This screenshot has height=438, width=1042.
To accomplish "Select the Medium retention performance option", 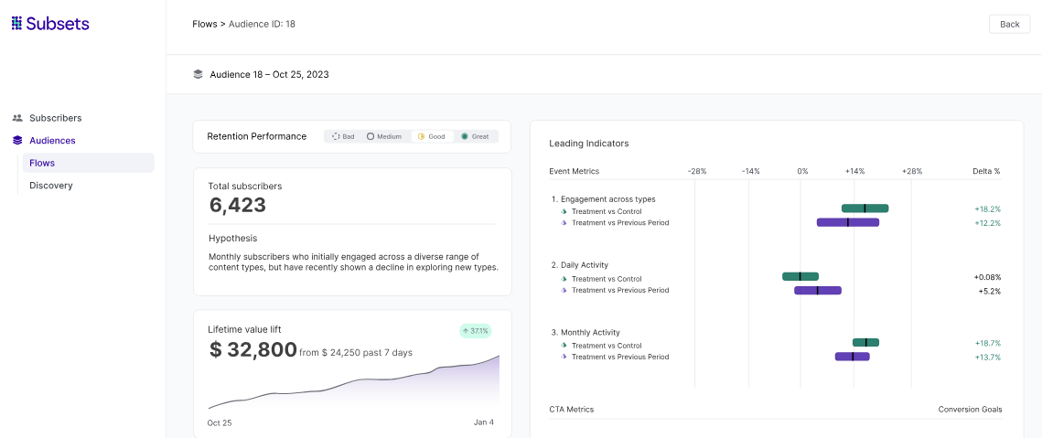I will [384, 136].
